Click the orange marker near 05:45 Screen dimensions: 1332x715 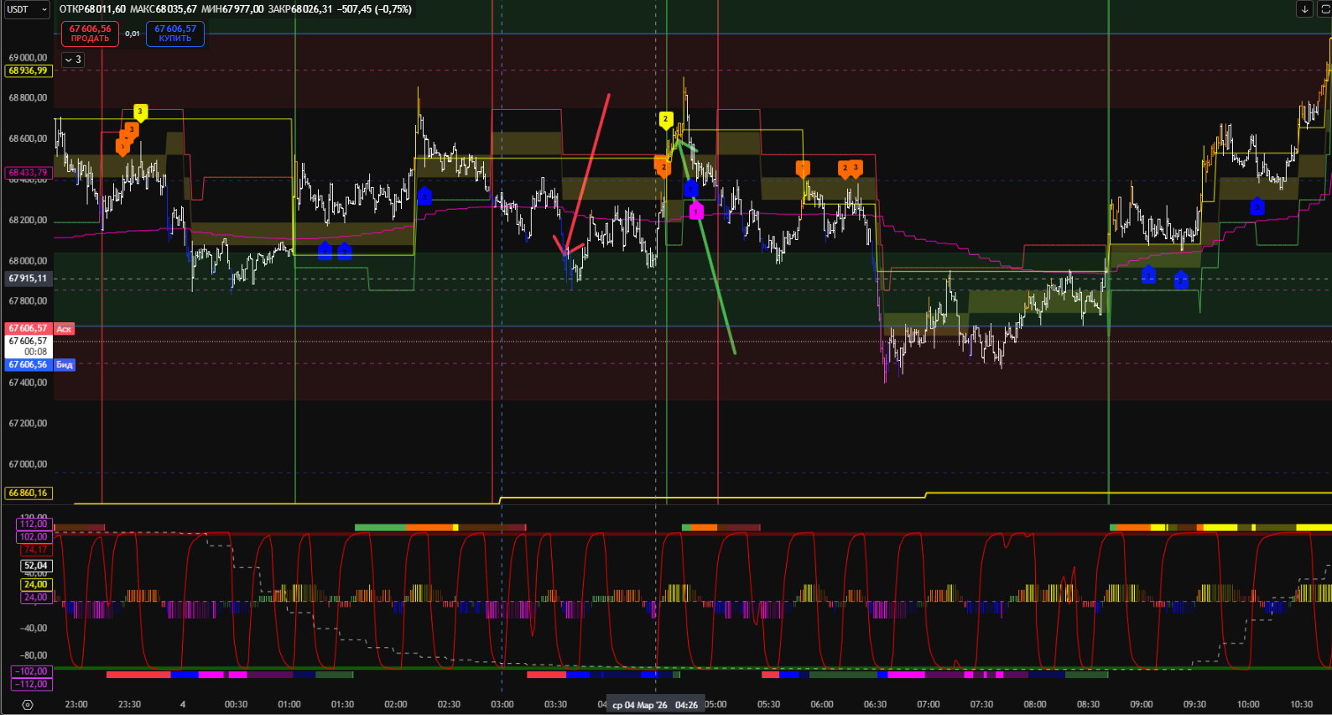point(803,169)
